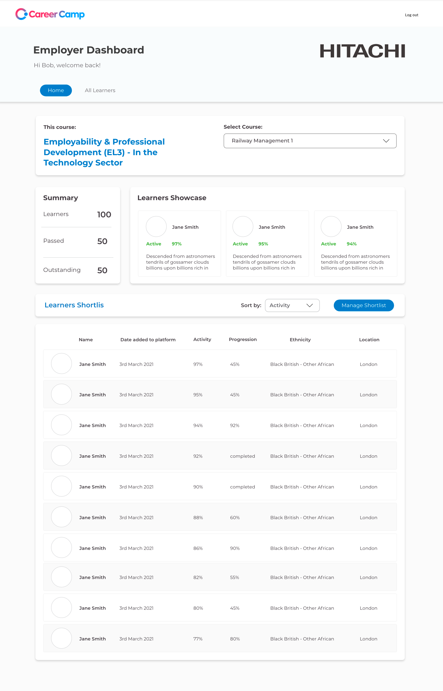Click 3rd March 2021 in the 82% row
Screen dimensions: 443x691
click(x=136, y=577)
